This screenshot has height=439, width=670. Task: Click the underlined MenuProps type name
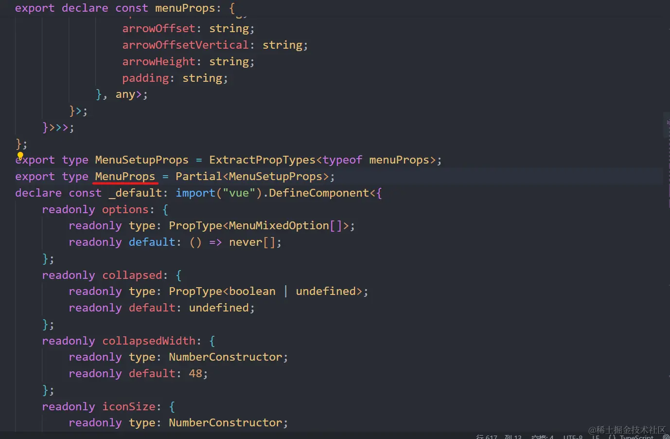click(x=125, y=176)
